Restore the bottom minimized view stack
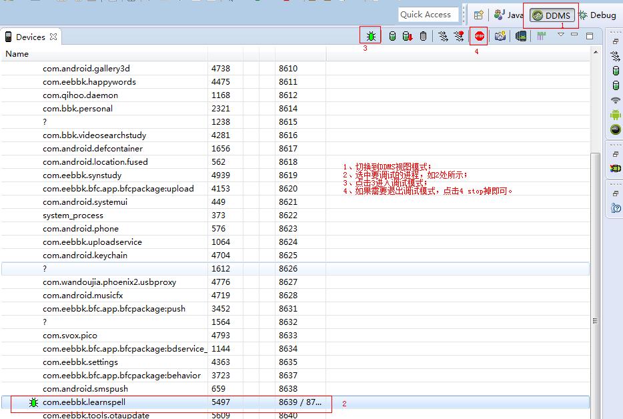Viewport: 623px width, 419px height. tap(616, 193)
